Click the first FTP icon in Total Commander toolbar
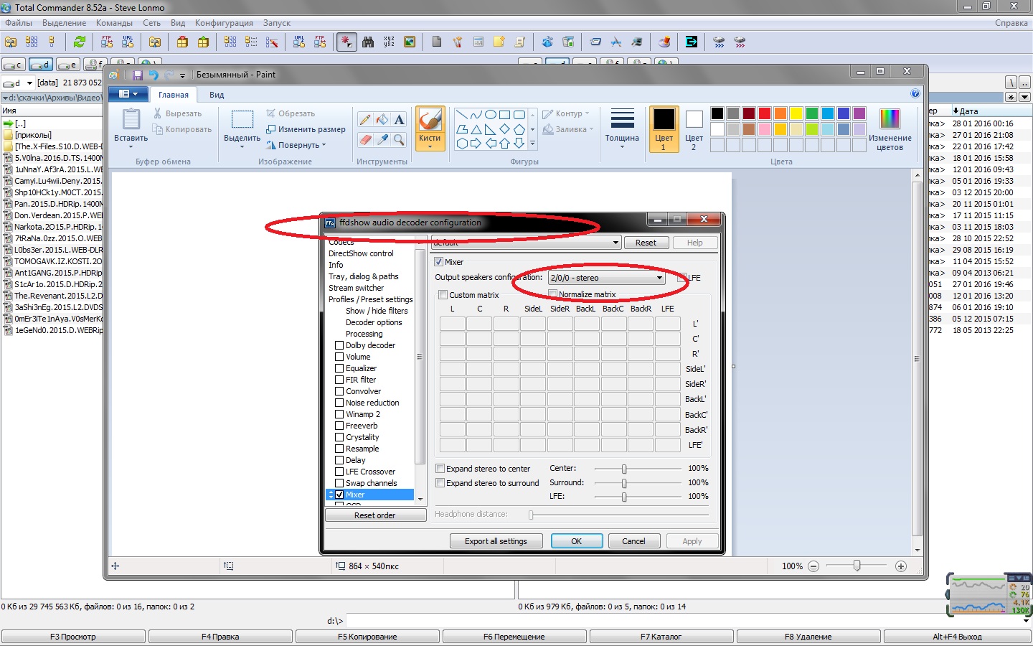 coord(107,42)
